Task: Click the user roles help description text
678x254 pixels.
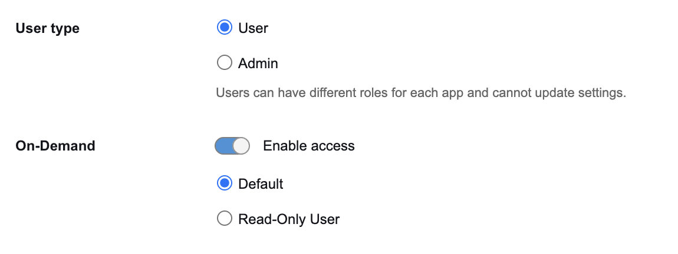Action: pos(420,93)
